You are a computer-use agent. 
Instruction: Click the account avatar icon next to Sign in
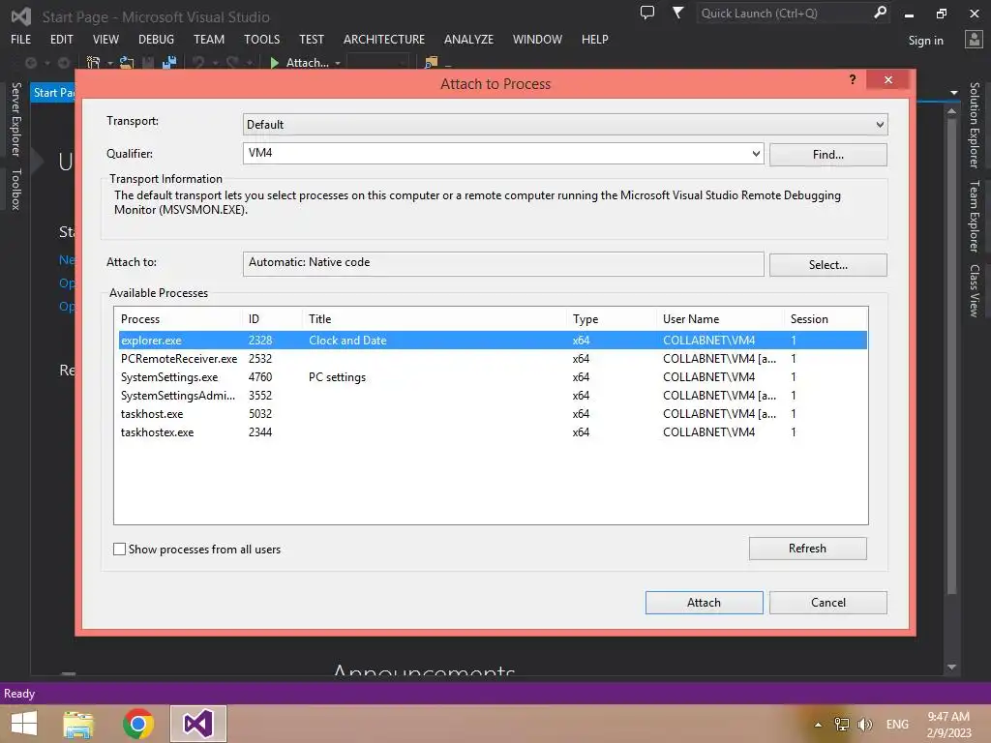click(x=974, y=39)
